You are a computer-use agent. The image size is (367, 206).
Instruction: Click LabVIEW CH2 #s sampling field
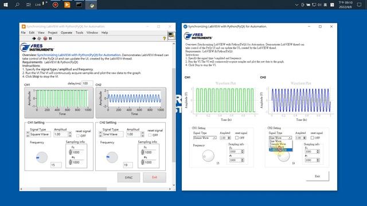coord(149,163)
